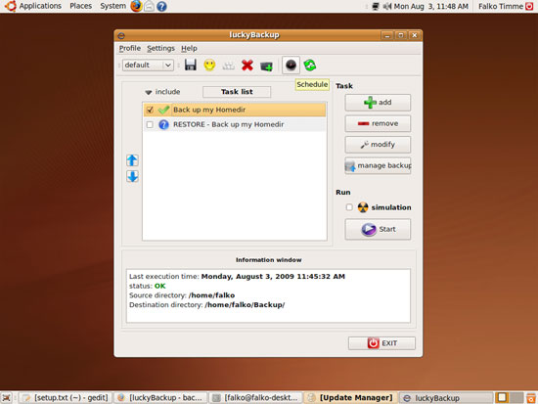
Task: Delete profile with red X icon
Action: point(247,65)
